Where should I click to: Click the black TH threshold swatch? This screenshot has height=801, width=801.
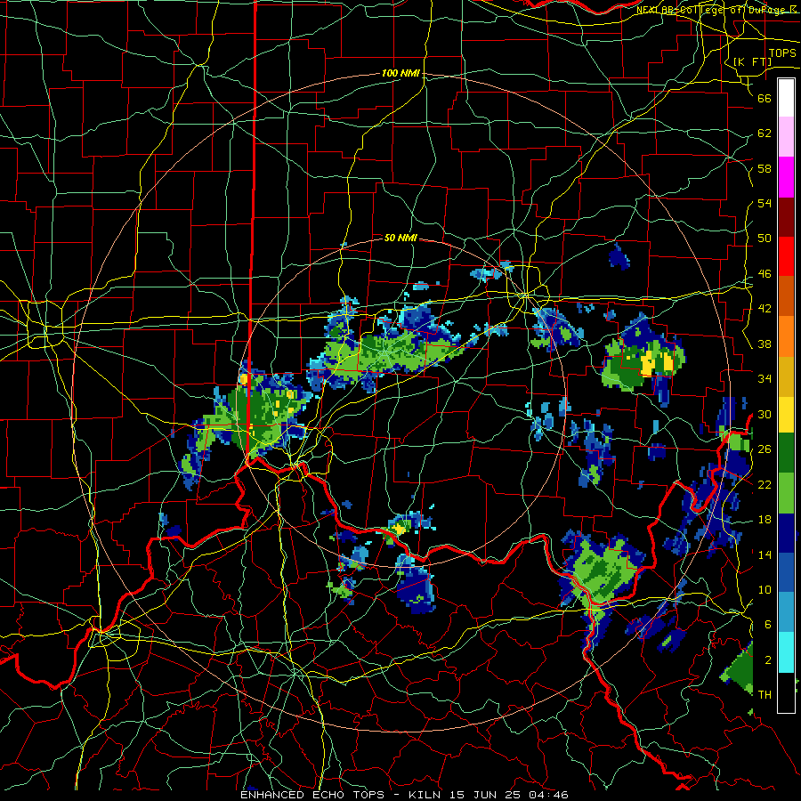click(786, 692)
